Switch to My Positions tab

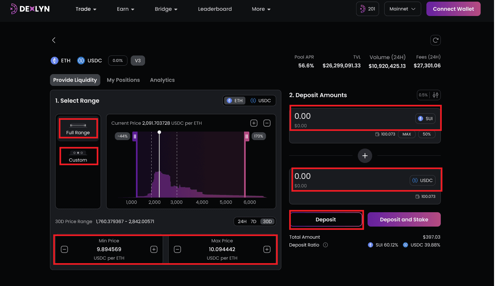[x=123, y=80]
